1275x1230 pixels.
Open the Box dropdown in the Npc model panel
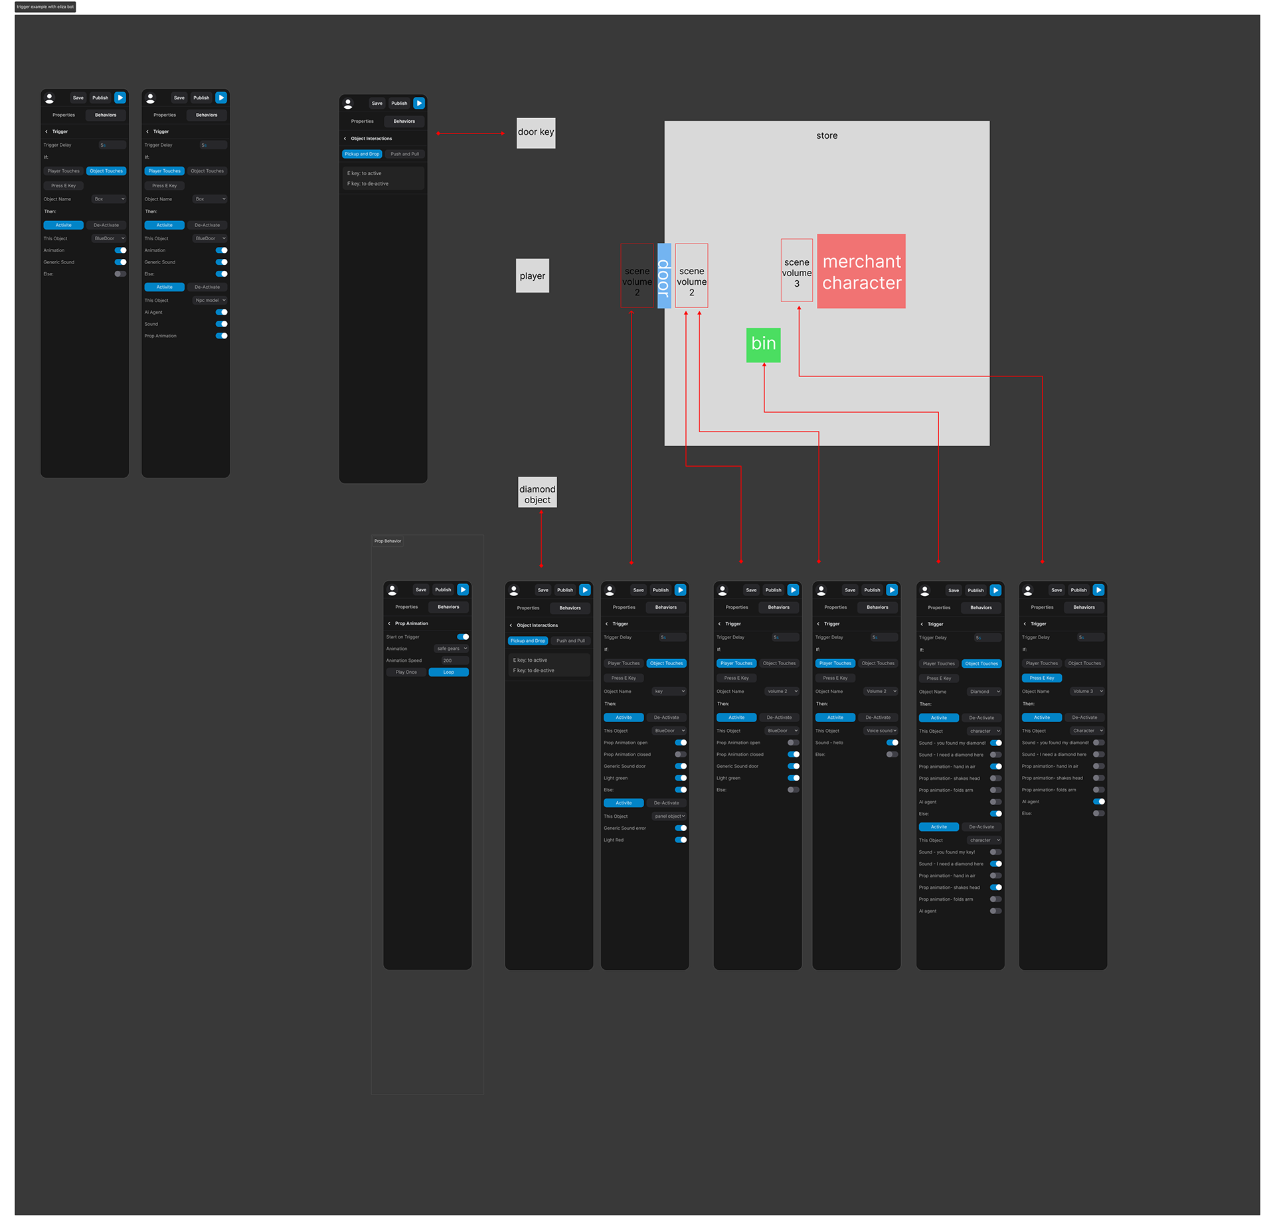click(x=210, y=199)
